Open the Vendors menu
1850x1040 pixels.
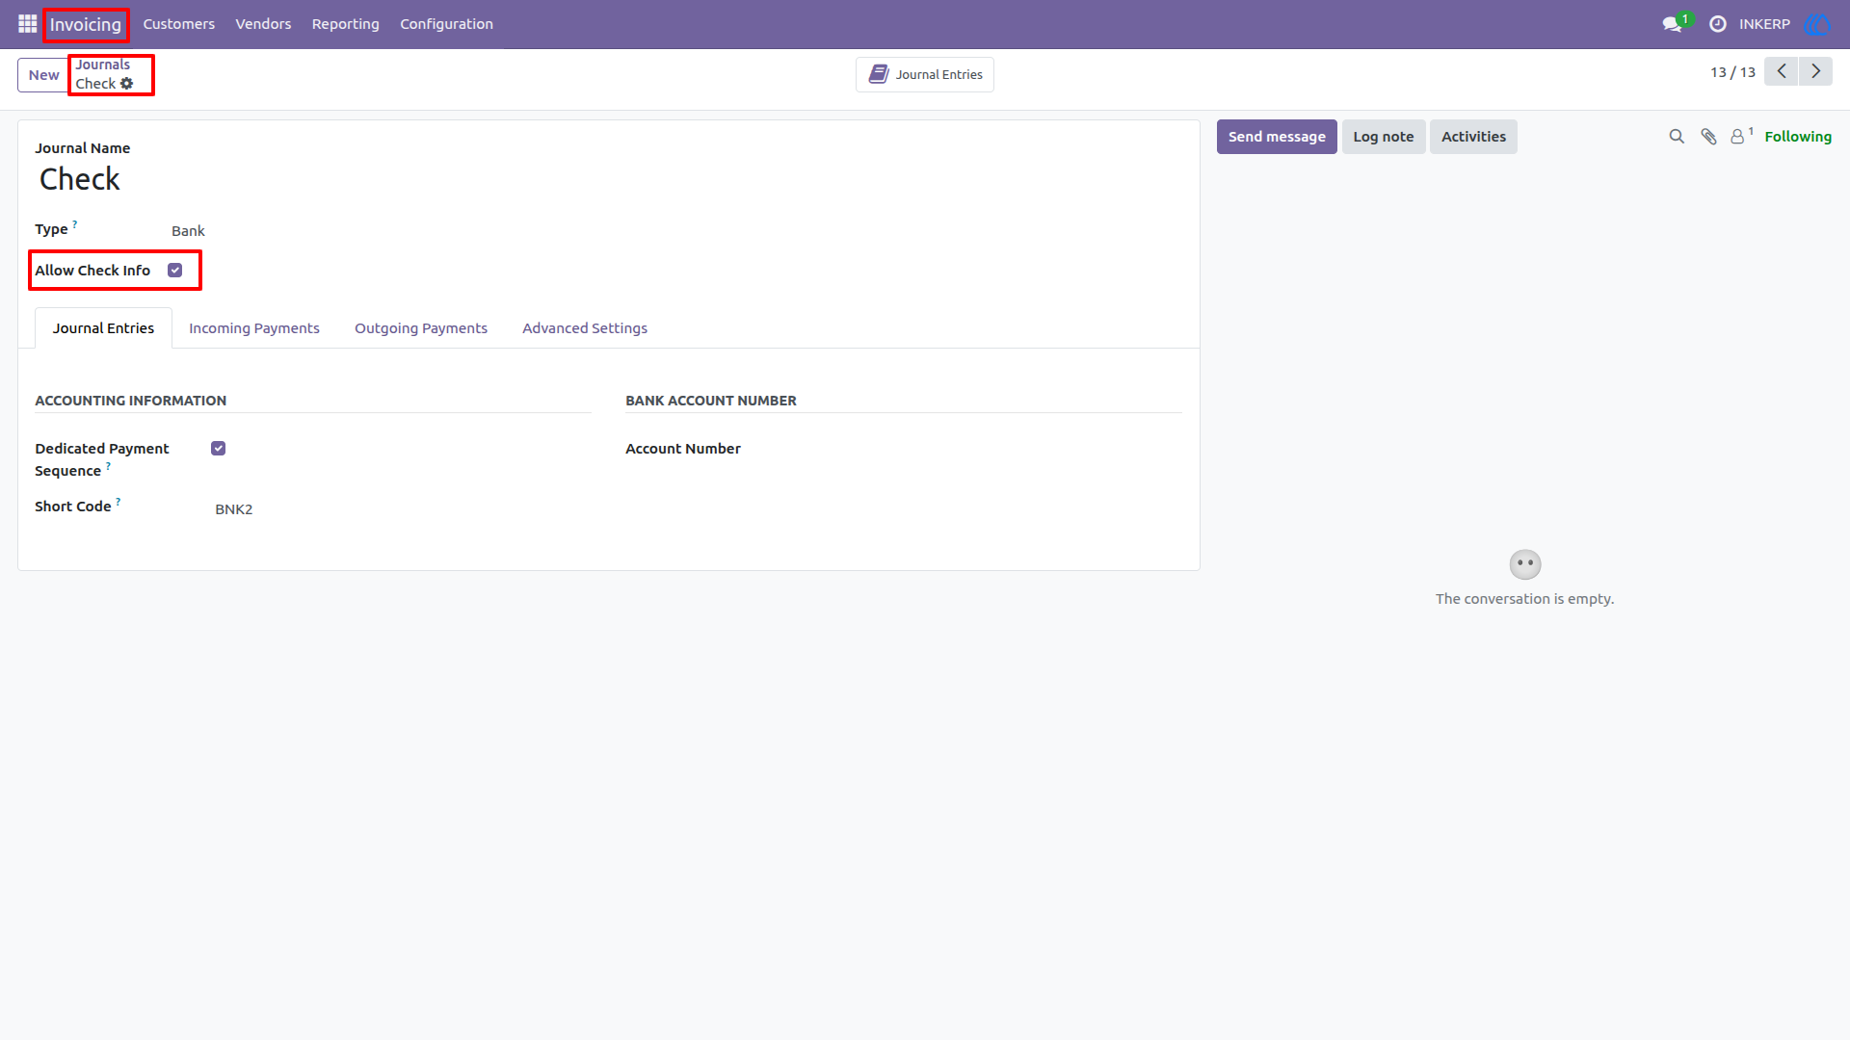[x=263, y=24]
